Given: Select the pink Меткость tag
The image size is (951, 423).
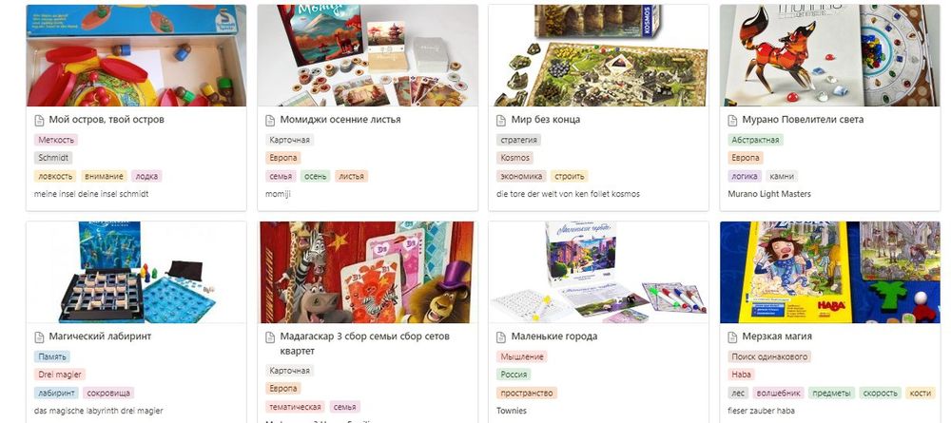Looking at the screenshot, I should (56, 140).
